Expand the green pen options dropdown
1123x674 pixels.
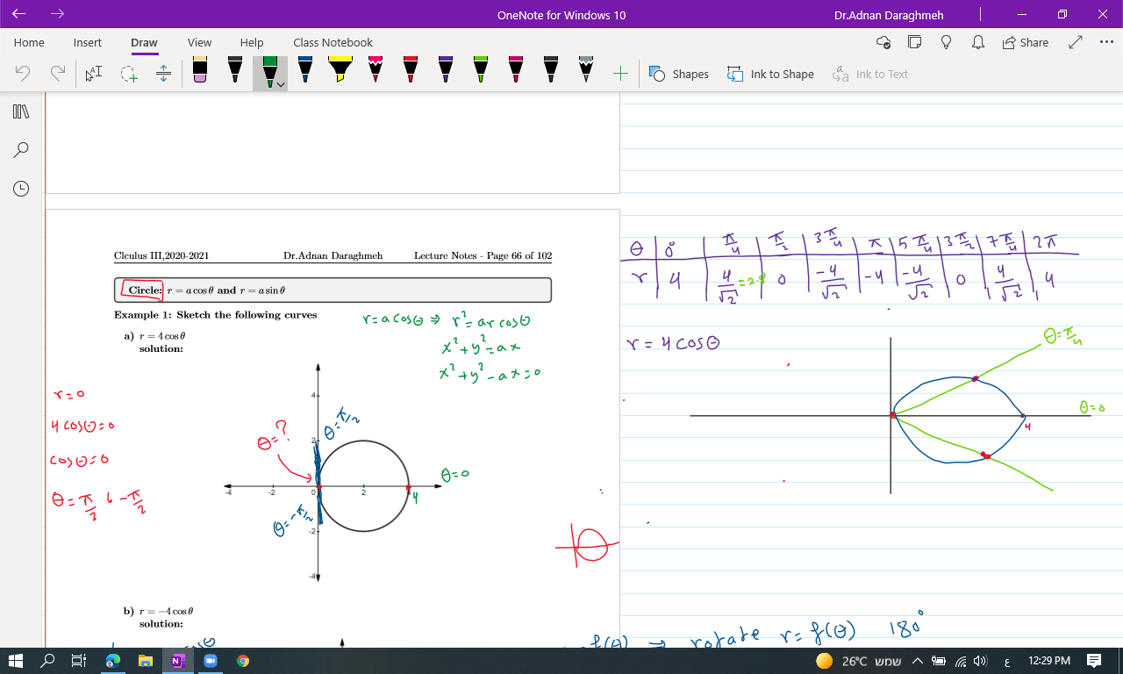click(281, 85)
